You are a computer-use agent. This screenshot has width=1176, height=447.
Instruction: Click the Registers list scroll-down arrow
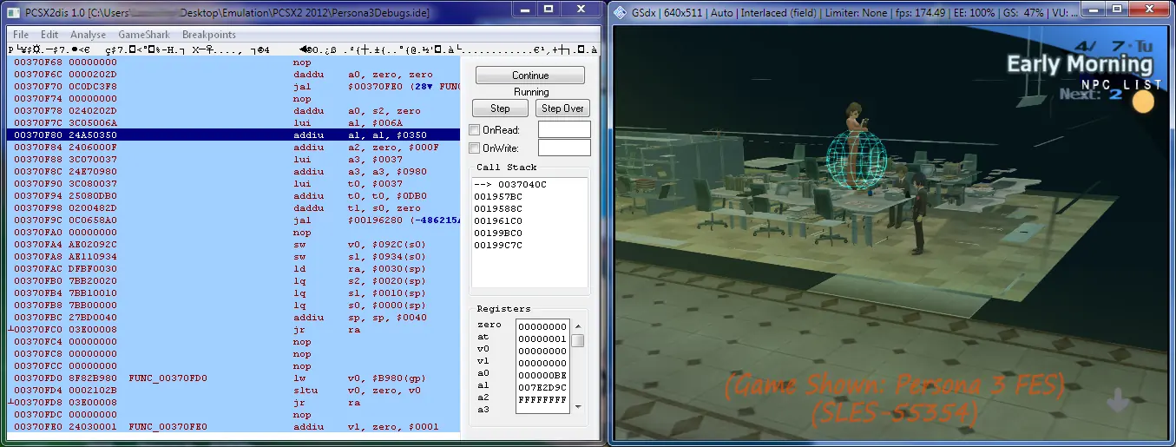click(577, 405)
